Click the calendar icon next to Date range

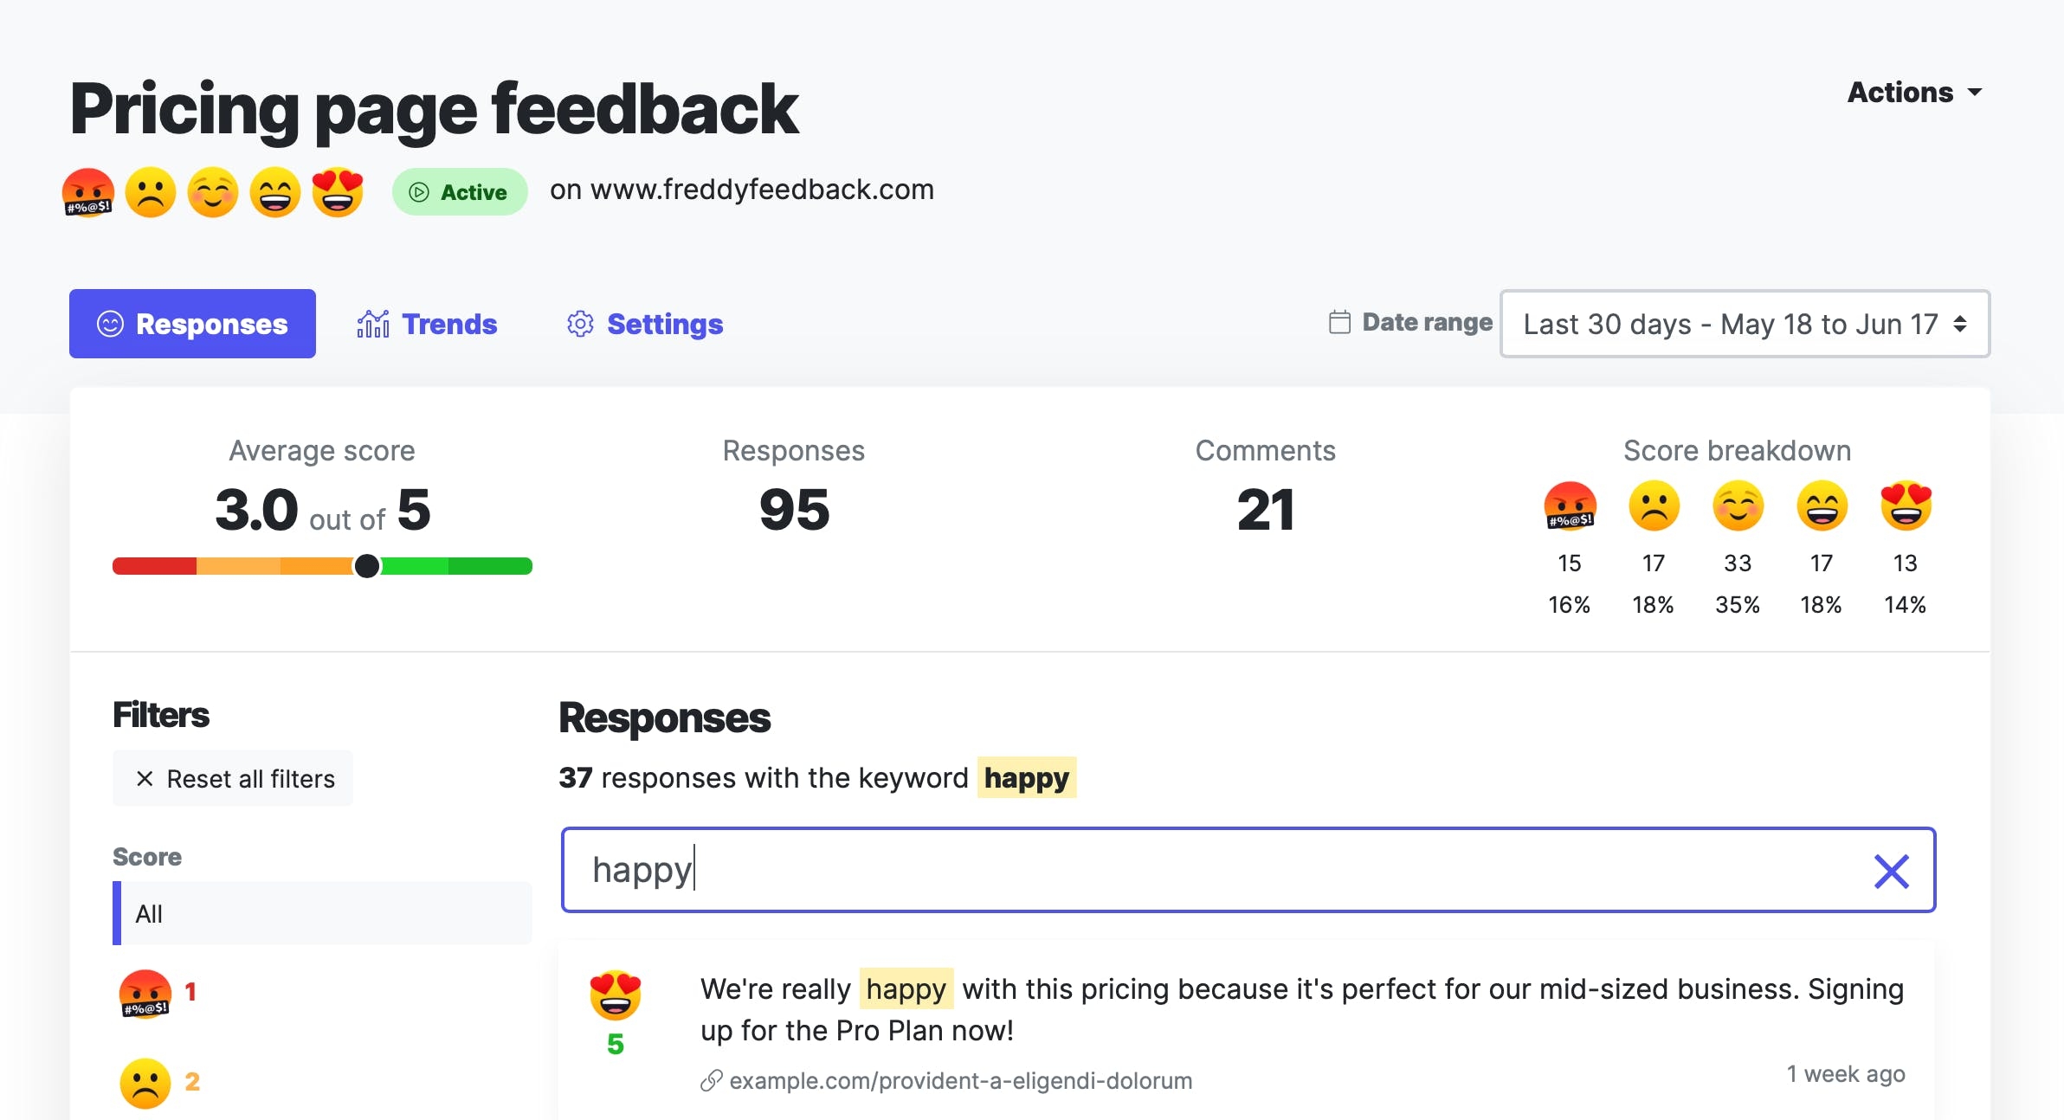(1339, 322)
